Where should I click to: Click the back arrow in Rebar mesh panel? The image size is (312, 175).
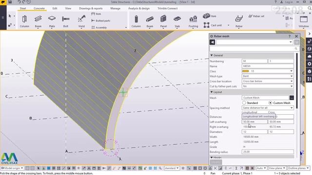coord(213,42)
